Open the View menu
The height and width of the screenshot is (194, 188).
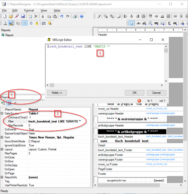[44, 11]
